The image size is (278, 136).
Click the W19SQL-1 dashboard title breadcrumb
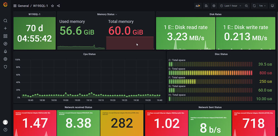40,6
